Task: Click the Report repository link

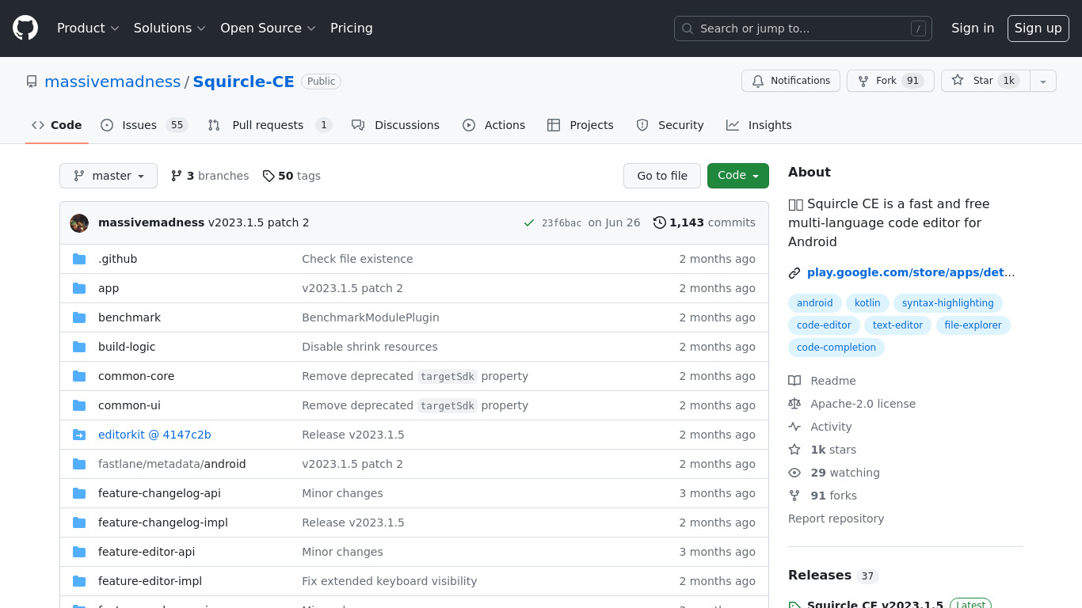Action: point(836,519)
